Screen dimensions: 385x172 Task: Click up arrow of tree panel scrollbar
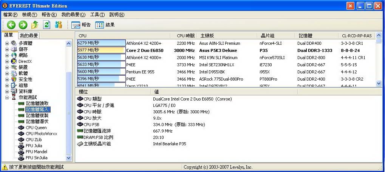point(69,44)
